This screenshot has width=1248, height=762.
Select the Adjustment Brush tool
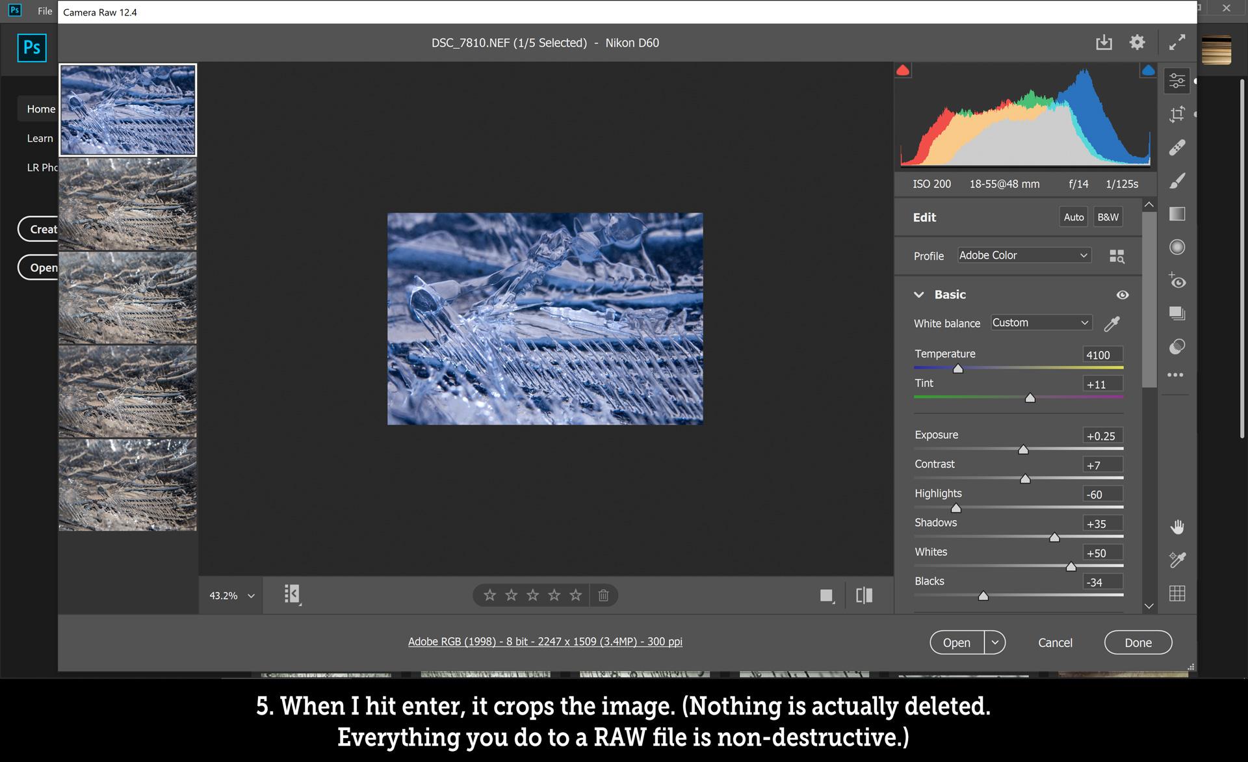point(1176,180)
